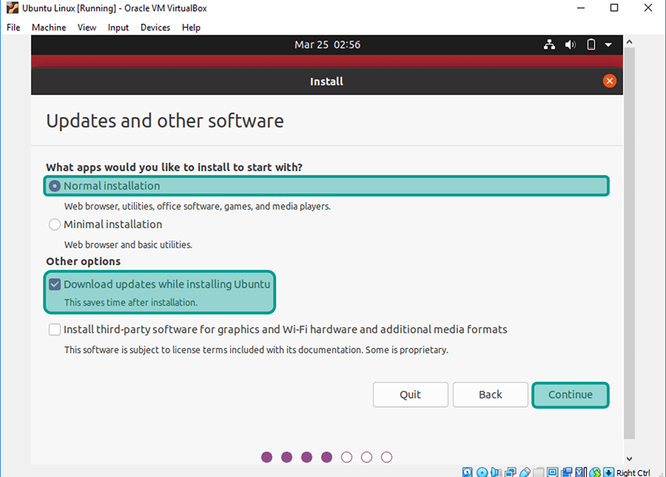Select Normal installation radio button
Screen dimensions: 666x477
coord(55,186)
